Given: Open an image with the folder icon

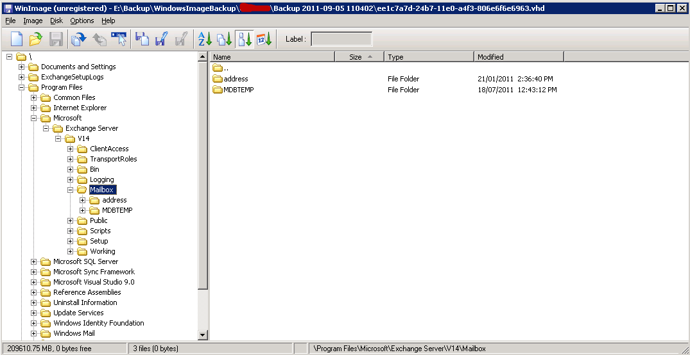Looking at the screenshot, I should click(x=35, y=39).
